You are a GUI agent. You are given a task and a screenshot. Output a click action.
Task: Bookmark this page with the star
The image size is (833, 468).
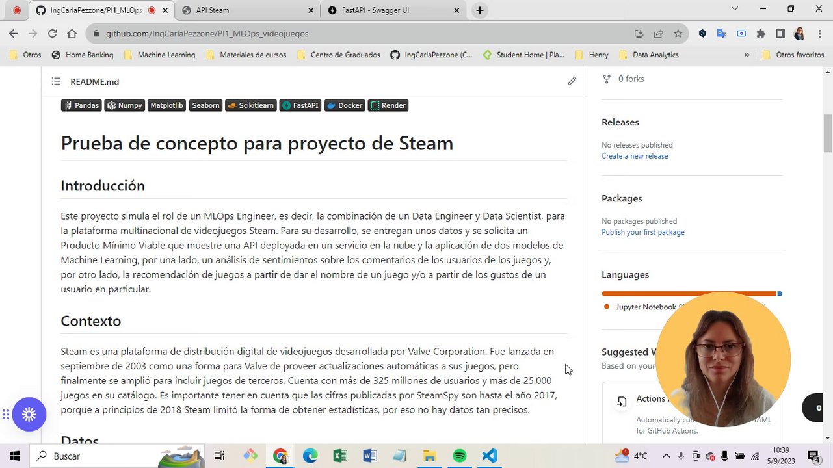(678, 34)
